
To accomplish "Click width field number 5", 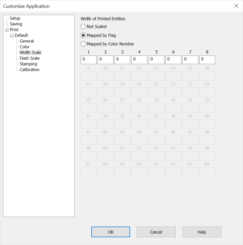I will 156,60.
